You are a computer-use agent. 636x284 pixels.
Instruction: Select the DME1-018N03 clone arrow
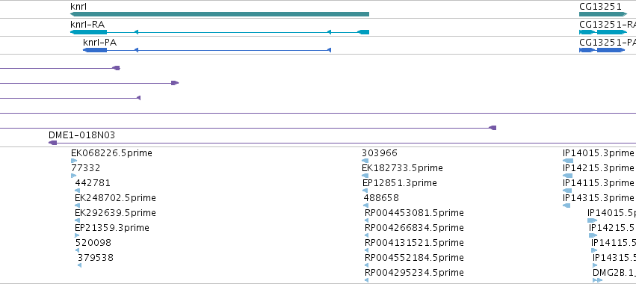(53, 143)
